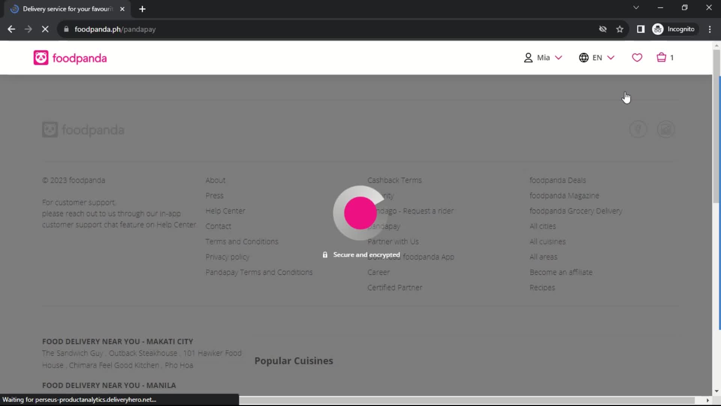Open the tab search chevron

click(x=636, y=8)
